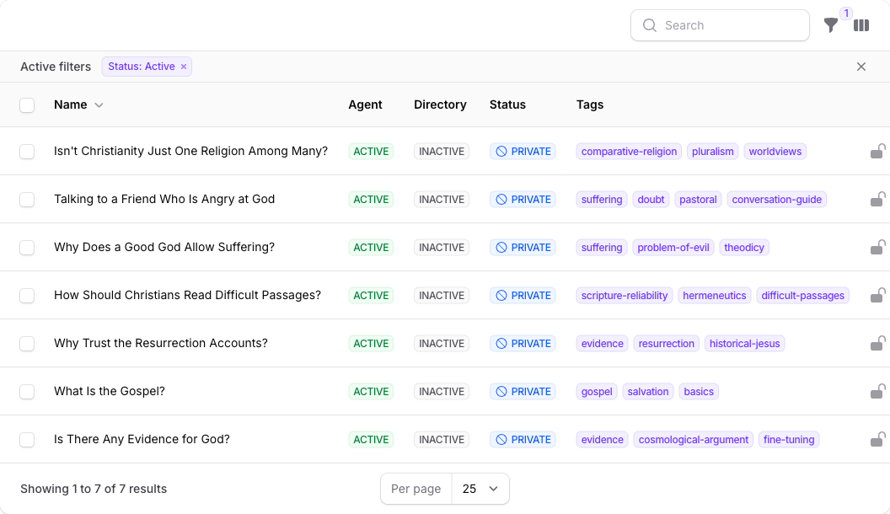Open Talking to a Friend Who Is Angry
This screenshot has width=890, height=514.
tap(164, 199)
